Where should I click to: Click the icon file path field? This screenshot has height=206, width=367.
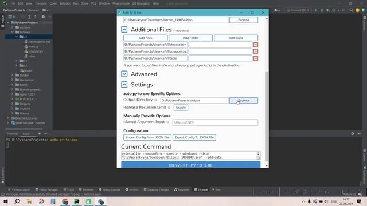176,20
